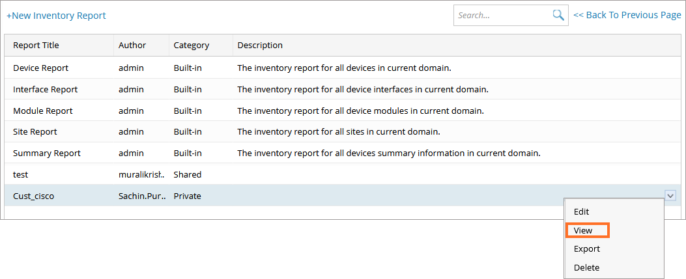Select the Site Report row
The height and width of the screenshot is (279, 686).
pyautogui.click(x=35, y=131)
